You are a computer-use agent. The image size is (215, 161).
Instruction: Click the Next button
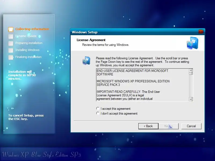coord(169,126)
